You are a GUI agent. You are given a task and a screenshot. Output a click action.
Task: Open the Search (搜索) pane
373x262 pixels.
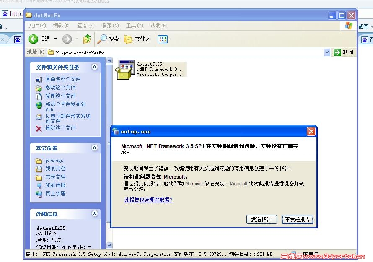point(108,39)
